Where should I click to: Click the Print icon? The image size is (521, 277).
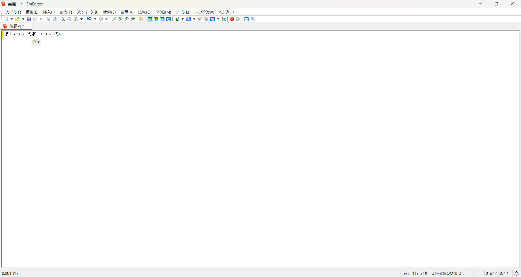coord(48,19)
